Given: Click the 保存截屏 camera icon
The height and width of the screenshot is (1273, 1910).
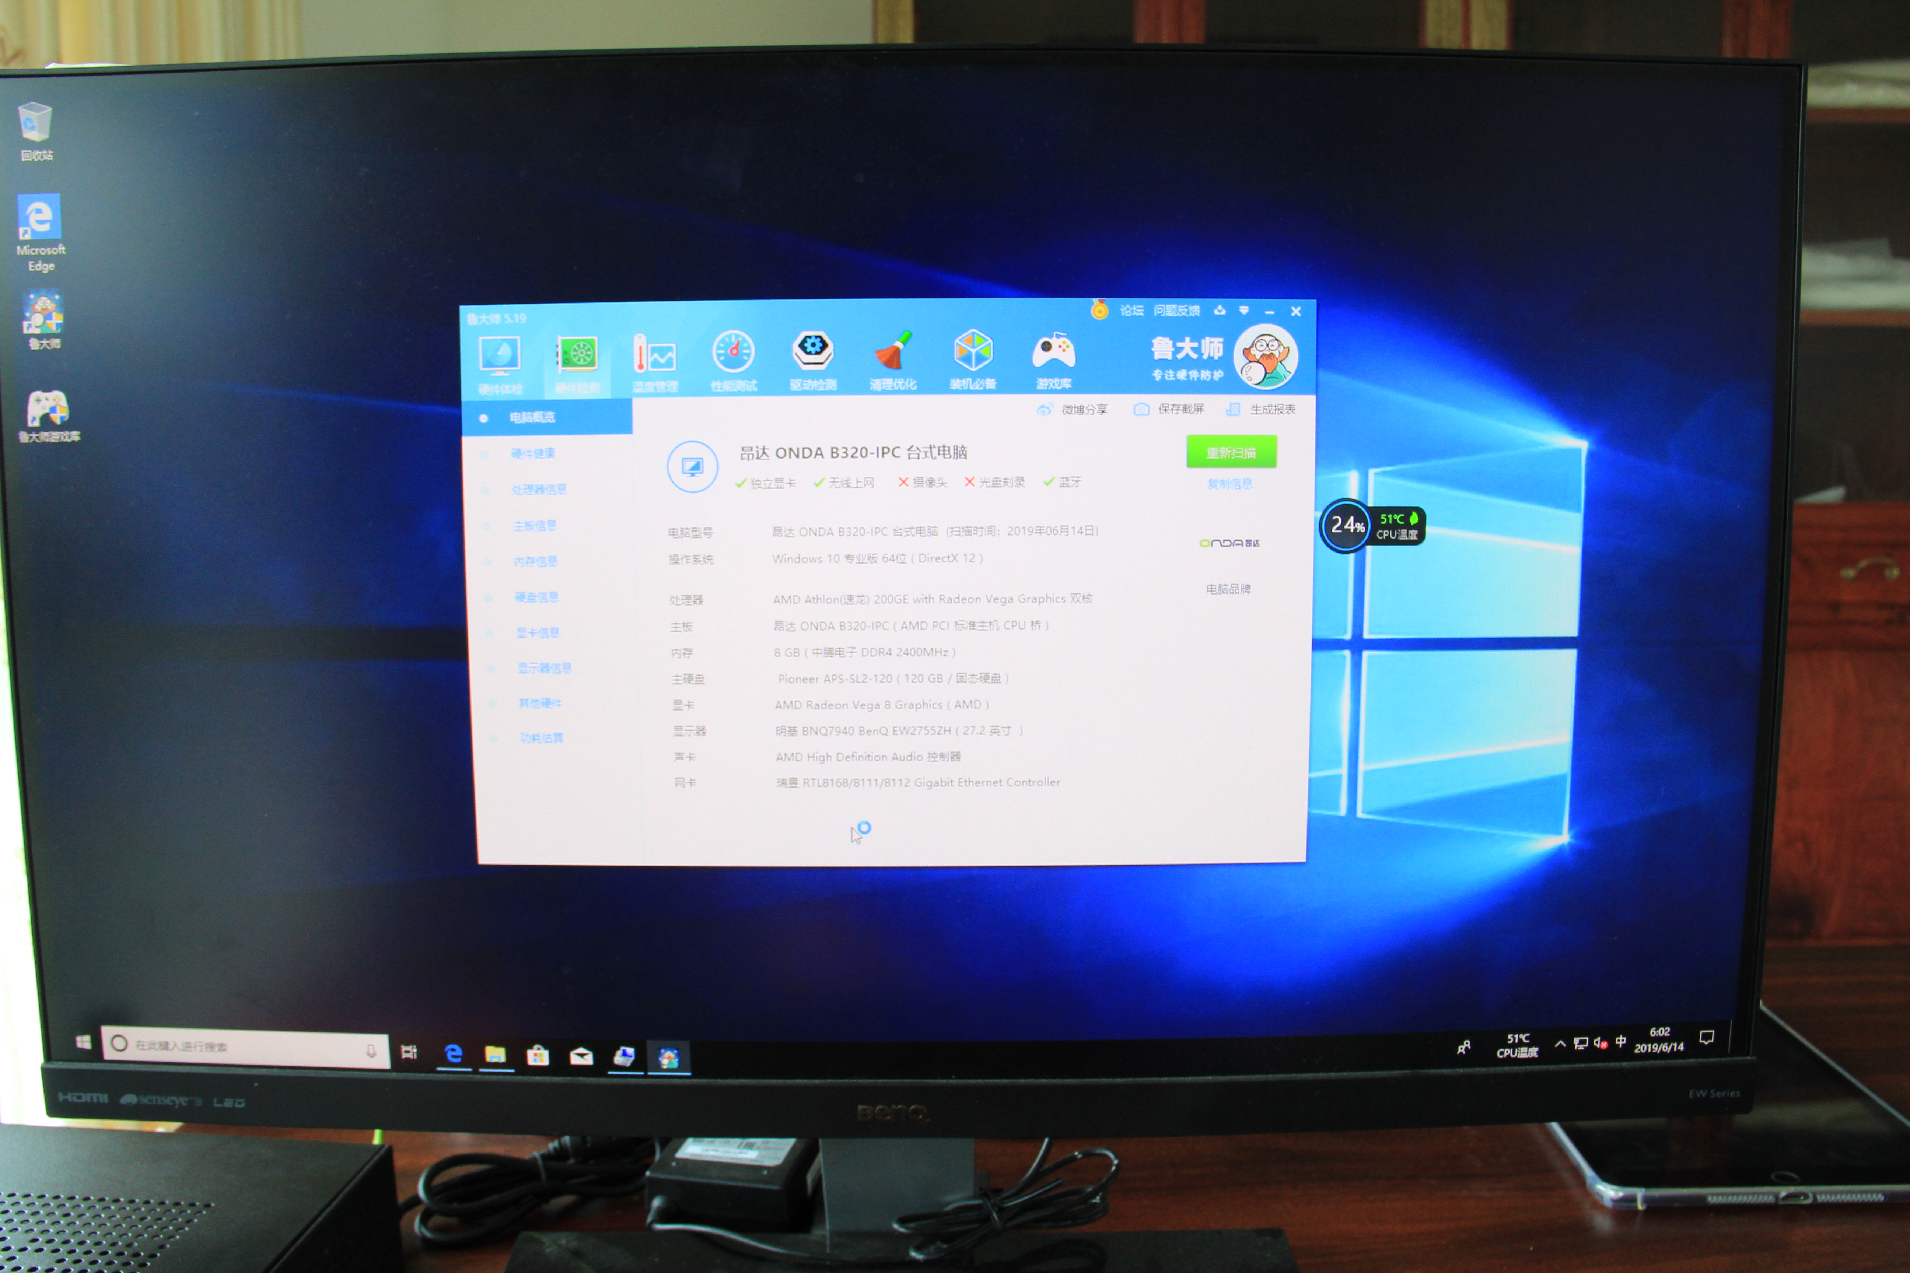Looking at the screenshot, I should coord(1141,409).
